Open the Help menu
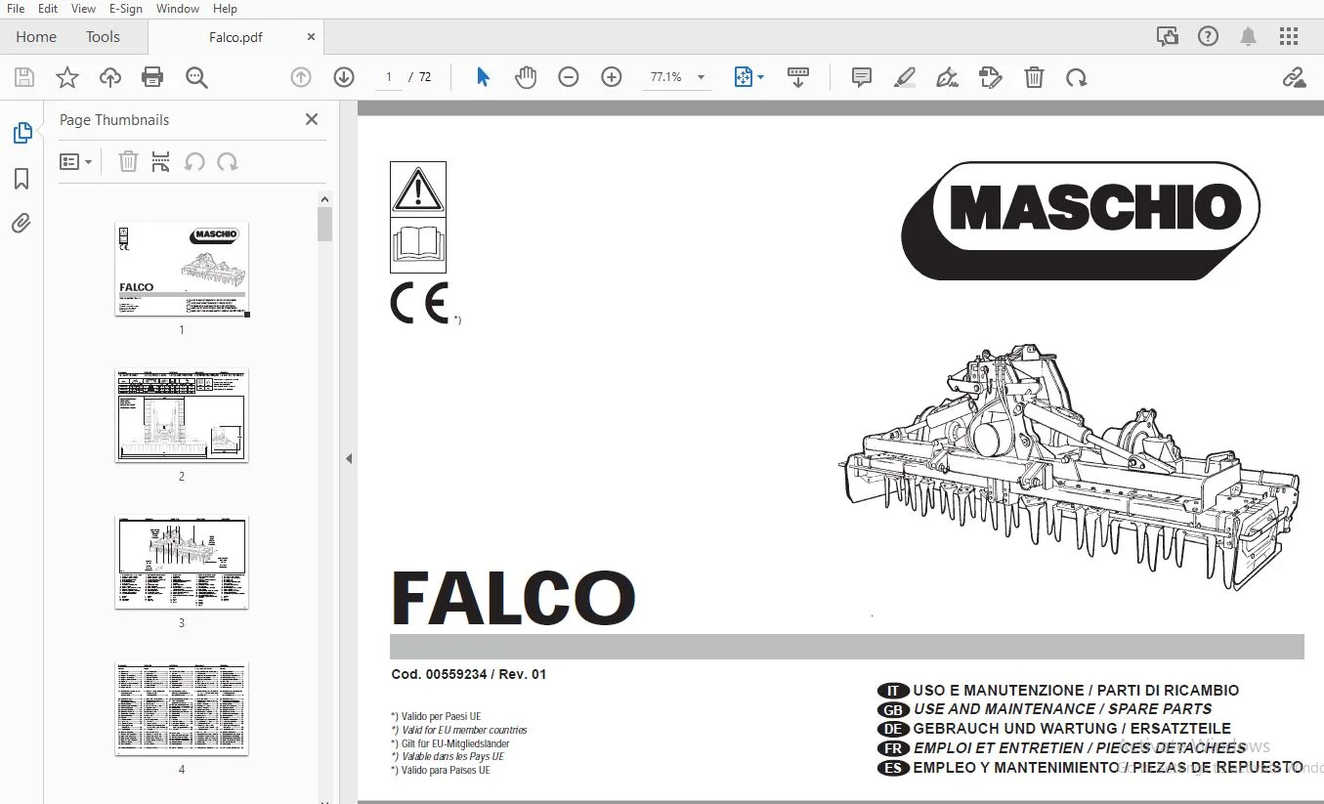 pyautogui.click(x=225, y=9)
